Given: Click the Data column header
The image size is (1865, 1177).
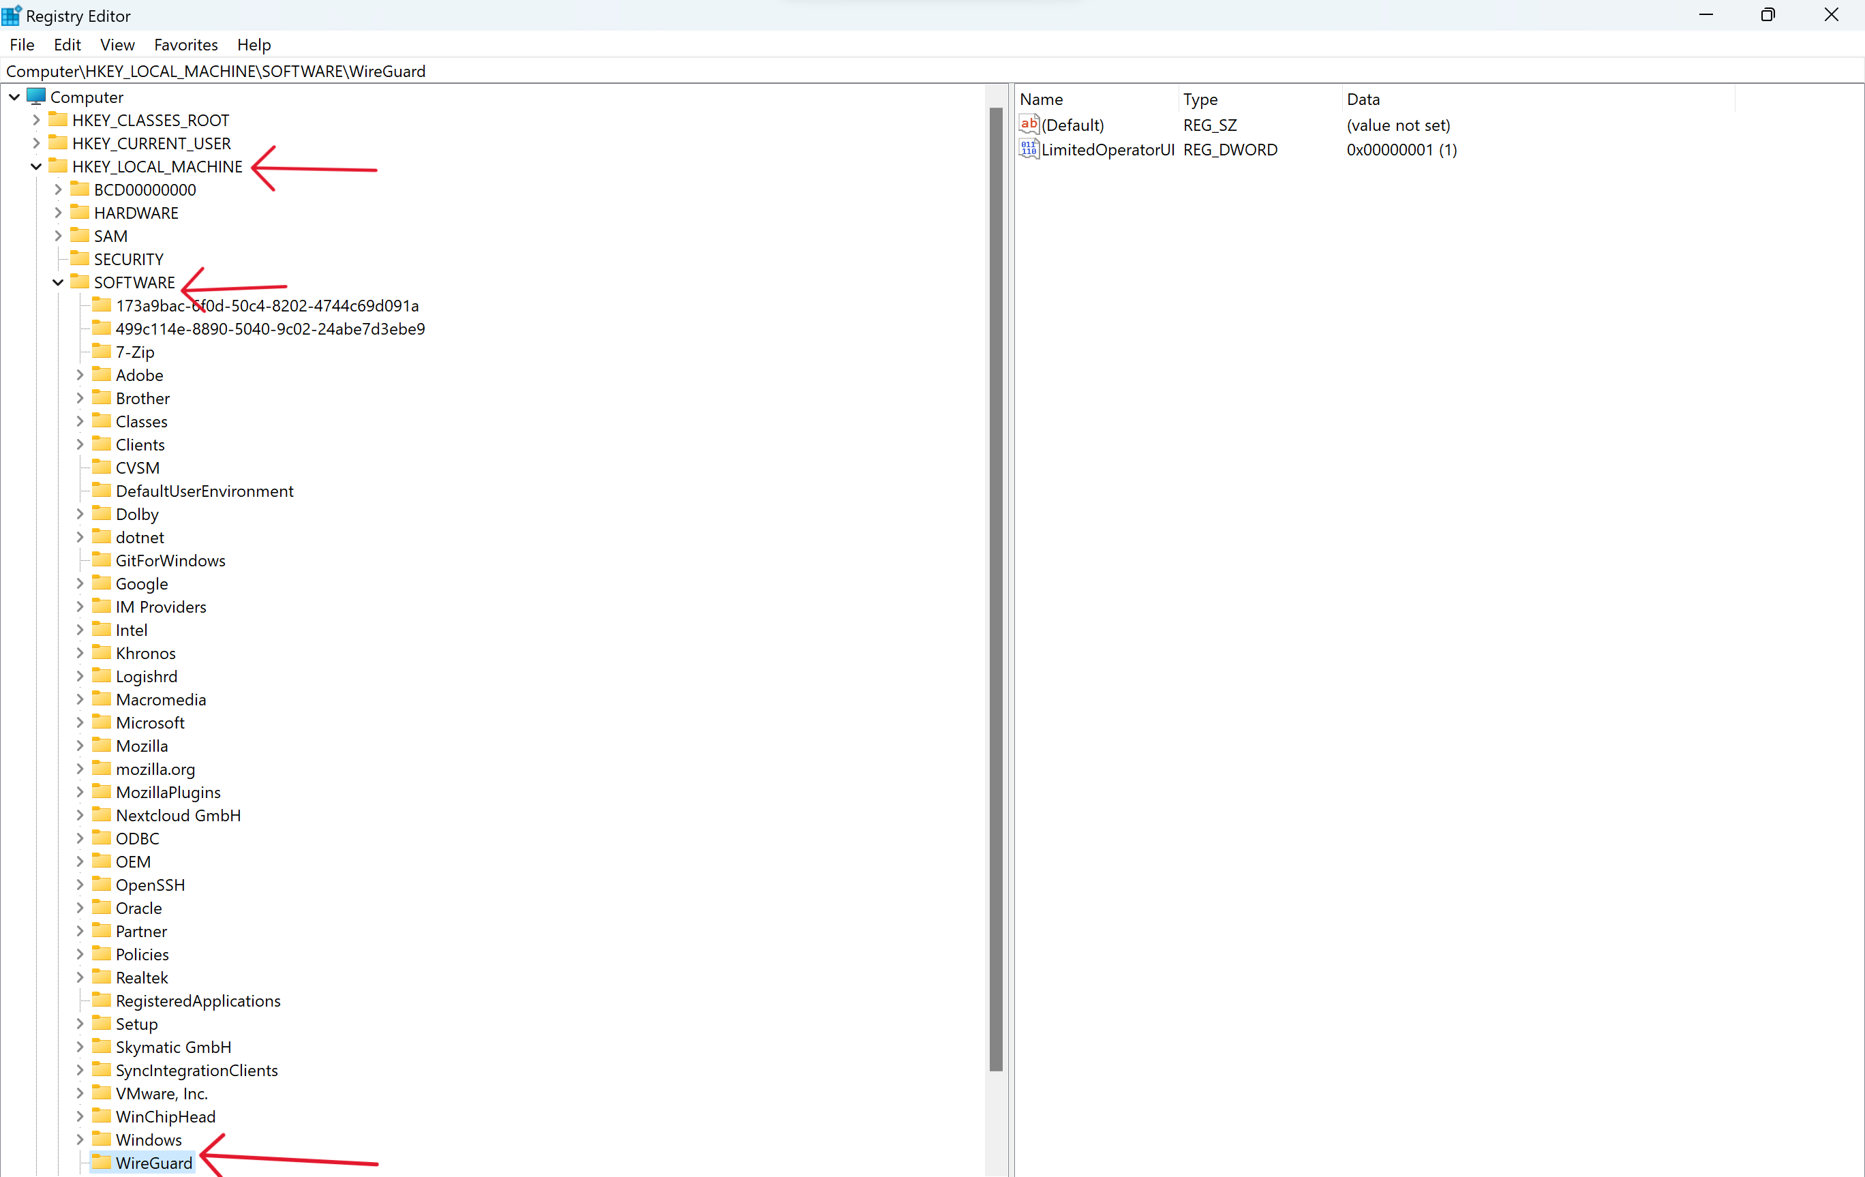Looking at the screenshot, I should click(1538, 99).
